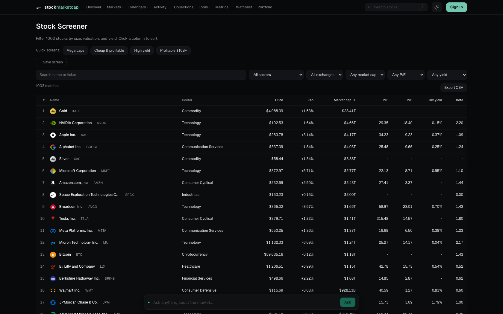Sort by the 24h column header

point(310,100)
